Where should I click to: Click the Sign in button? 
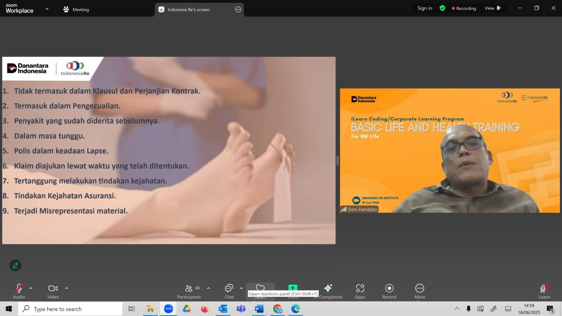[x=425, y=8]
